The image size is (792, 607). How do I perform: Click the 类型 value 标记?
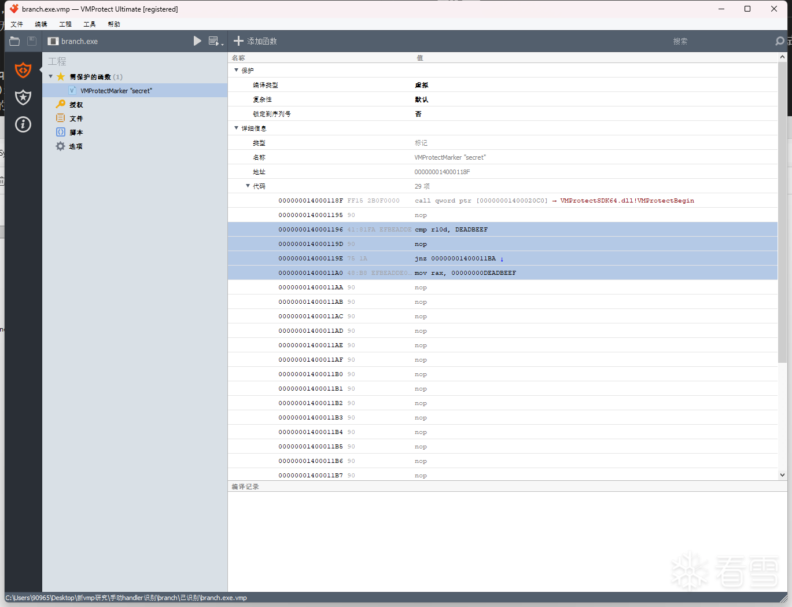pos(421,143)
